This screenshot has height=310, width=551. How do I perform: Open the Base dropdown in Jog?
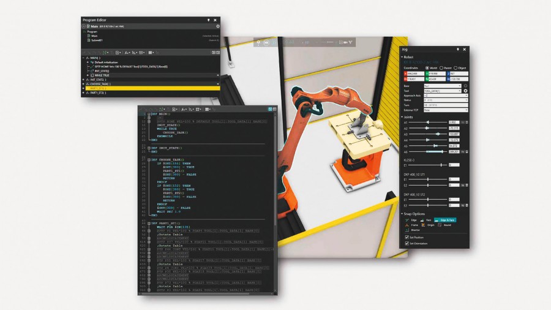[443, 86]
